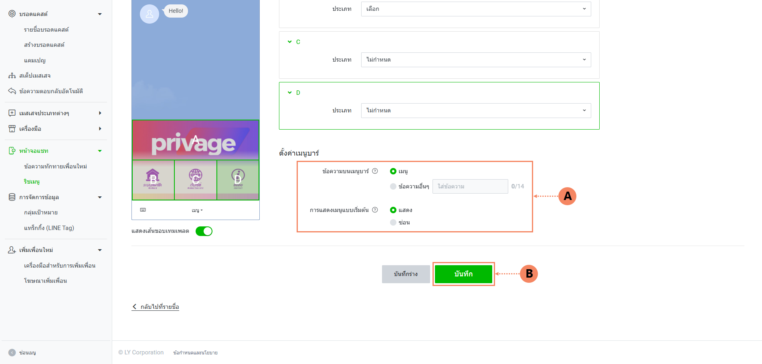The width and height of the screenshot is (762, 364).
Task: Click help icon beside menu bar text
Action: 375,171
